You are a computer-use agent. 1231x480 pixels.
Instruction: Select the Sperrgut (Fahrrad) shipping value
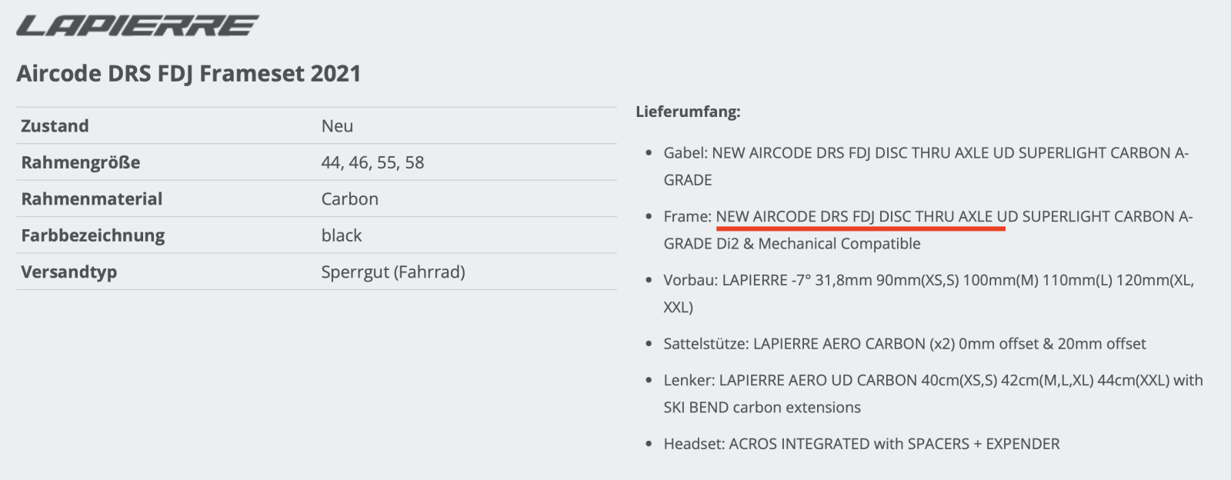click(392, 272)
